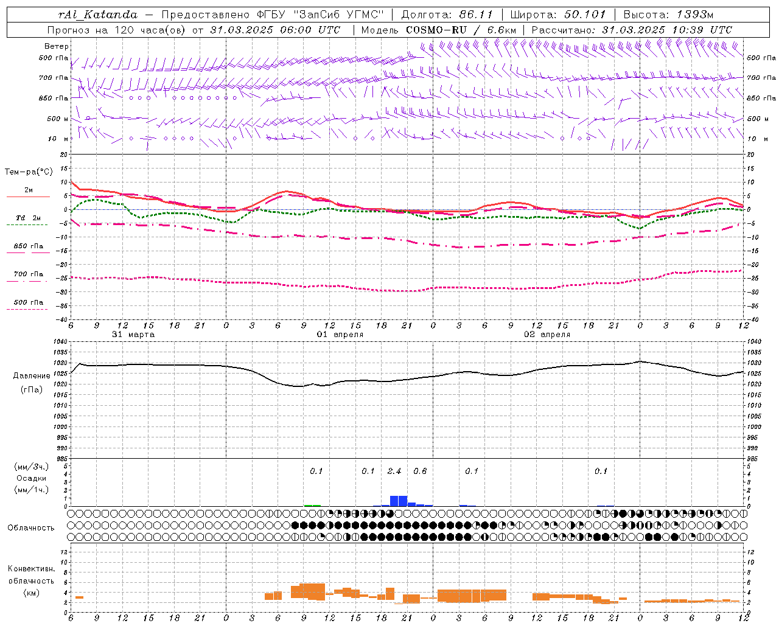Screen dimensions: 779x623
Task: Click the Долгота: 86.11 value
Action: click(447, 15)
